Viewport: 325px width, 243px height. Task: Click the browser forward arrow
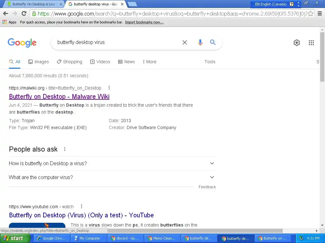[15, 14]
